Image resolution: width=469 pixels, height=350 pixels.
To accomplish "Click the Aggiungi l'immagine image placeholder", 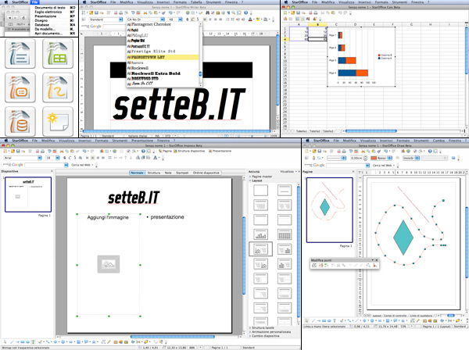I will point(109,266).
